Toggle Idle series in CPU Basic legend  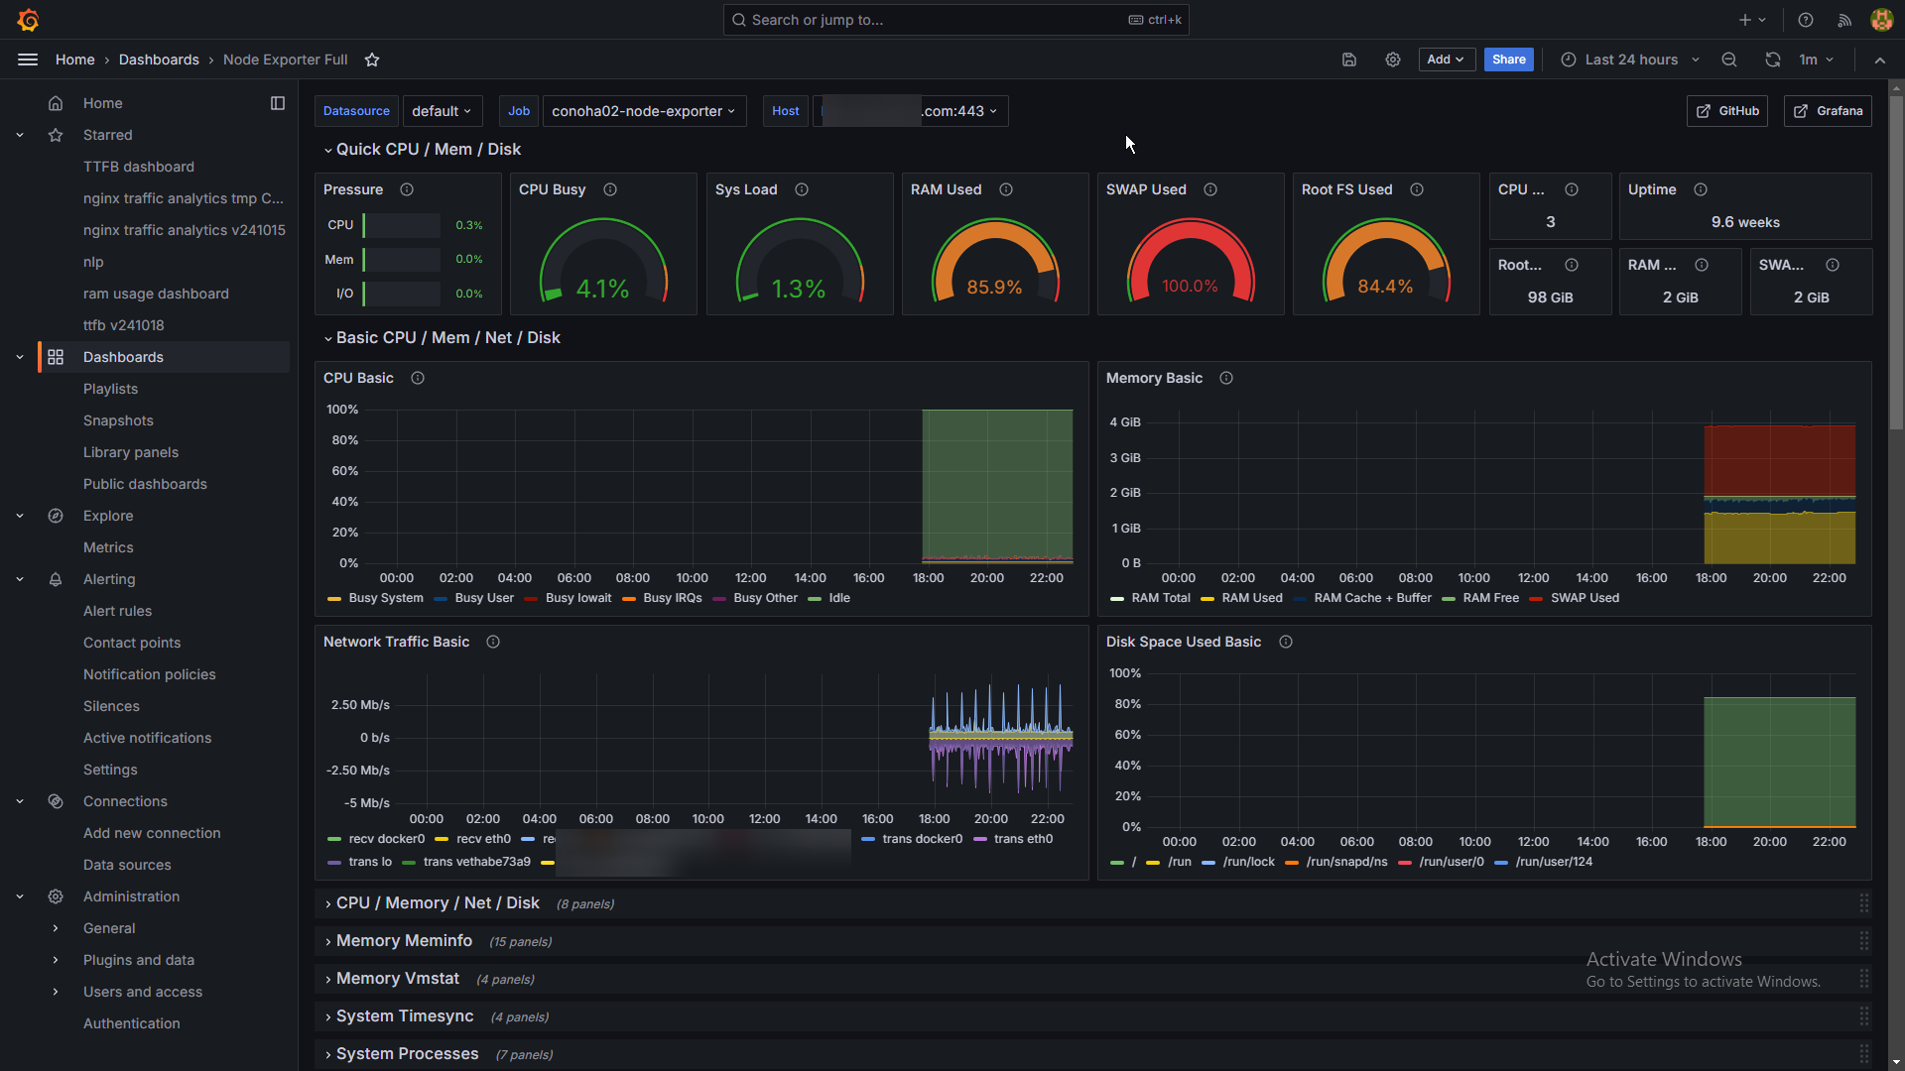838,598
